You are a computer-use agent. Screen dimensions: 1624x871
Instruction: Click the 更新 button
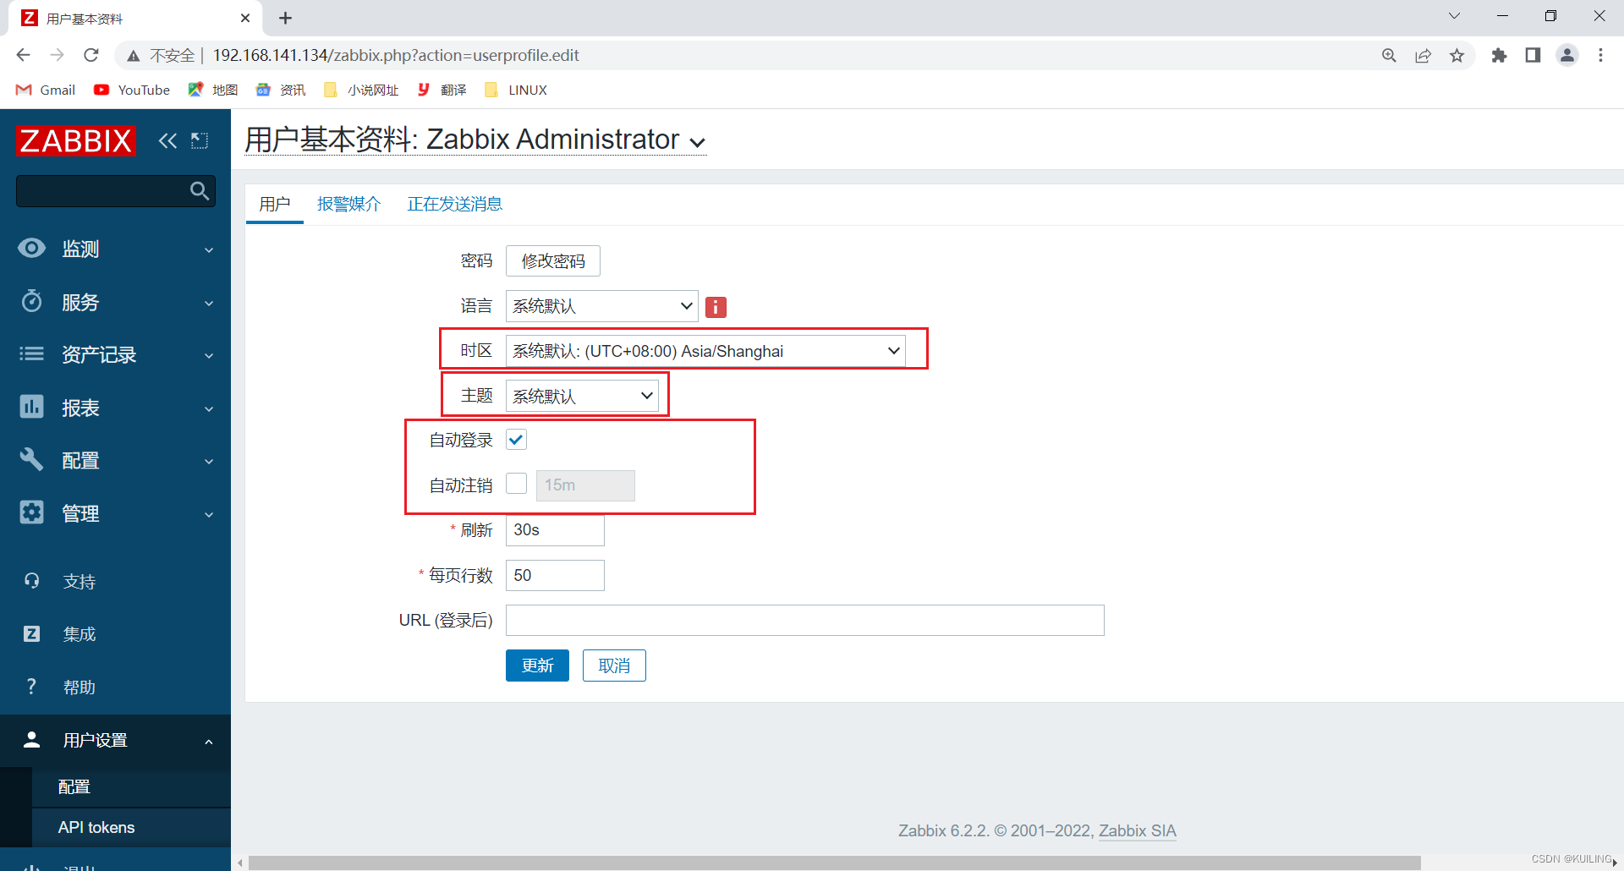[x=537, y=666]
